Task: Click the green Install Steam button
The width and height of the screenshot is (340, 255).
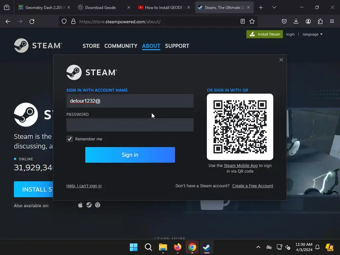Action: point(265,34)
